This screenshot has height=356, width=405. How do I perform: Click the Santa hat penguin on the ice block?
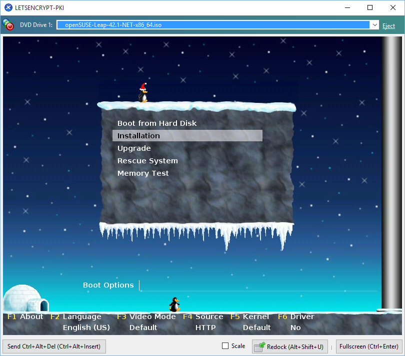click(143, 93)
